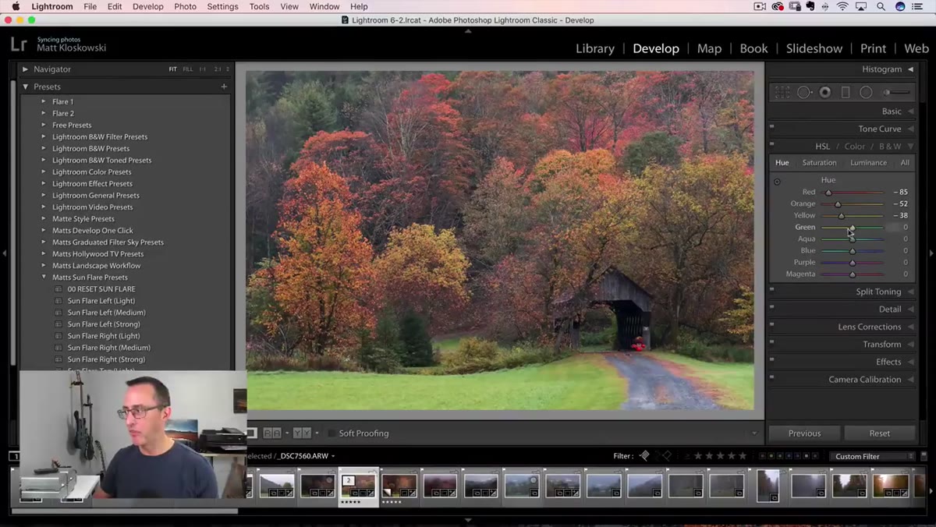The width and height of the screenshot is (936, 527).
Task: Expand Lightroom B&W Presets folder
Action: point(44,148)
